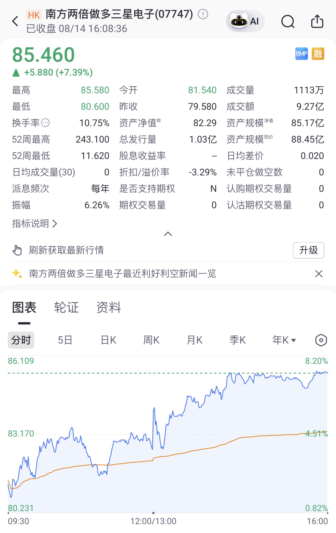This screenshot has width=336, height=533.
Task: Tap the current price 85.460
Action: [43, 55]
